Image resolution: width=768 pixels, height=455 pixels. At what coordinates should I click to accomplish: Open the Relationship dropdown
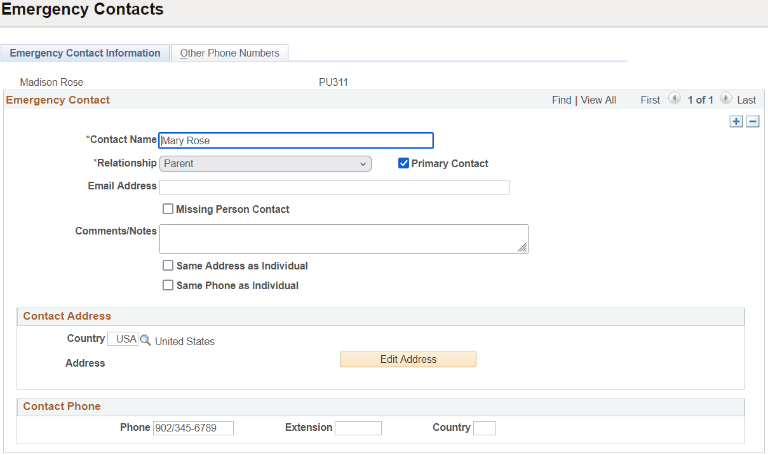point(265,163)
